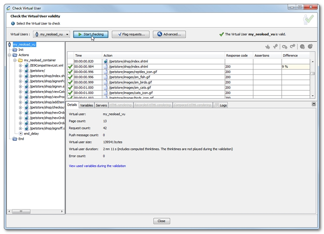This screenshot has width=324, height=234.
Task: Expand the /jpetstore/shop/checkout node
Action: (x=20, y=108)
